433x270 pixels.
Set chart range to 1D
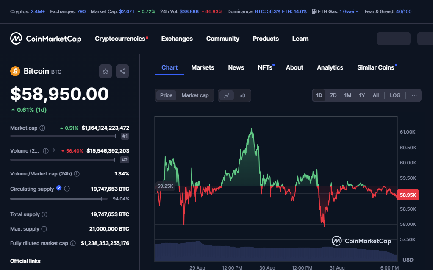319,95
